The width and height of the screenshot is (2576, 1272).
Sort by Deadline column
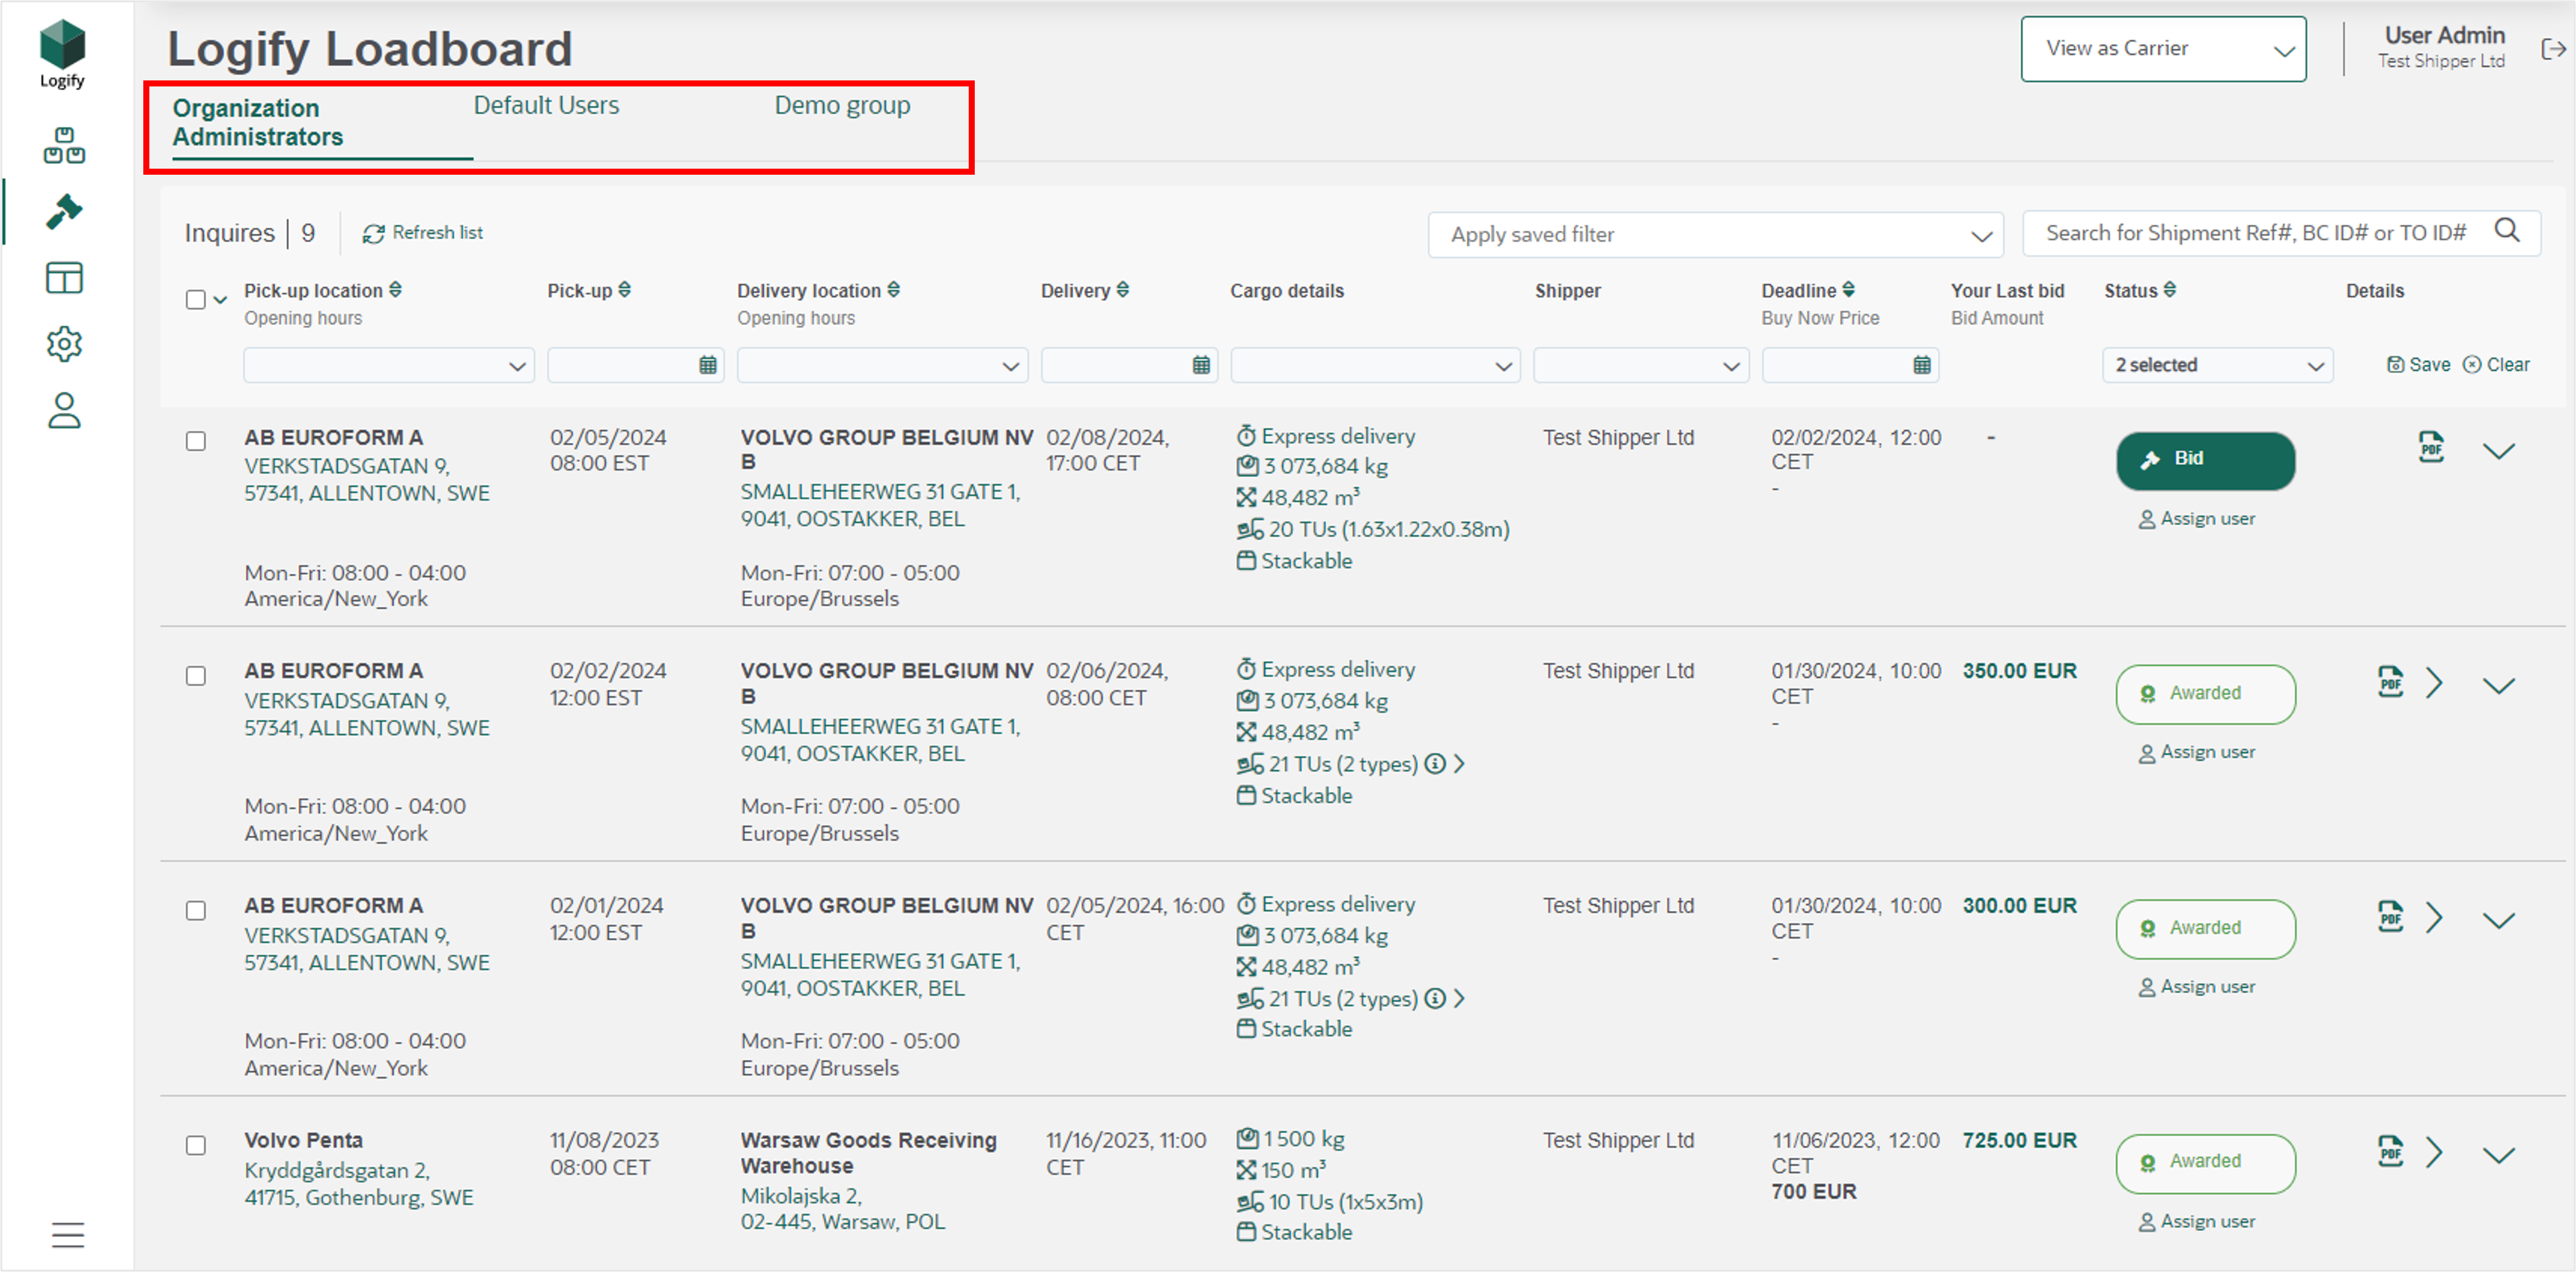(x=1849, y=290)
